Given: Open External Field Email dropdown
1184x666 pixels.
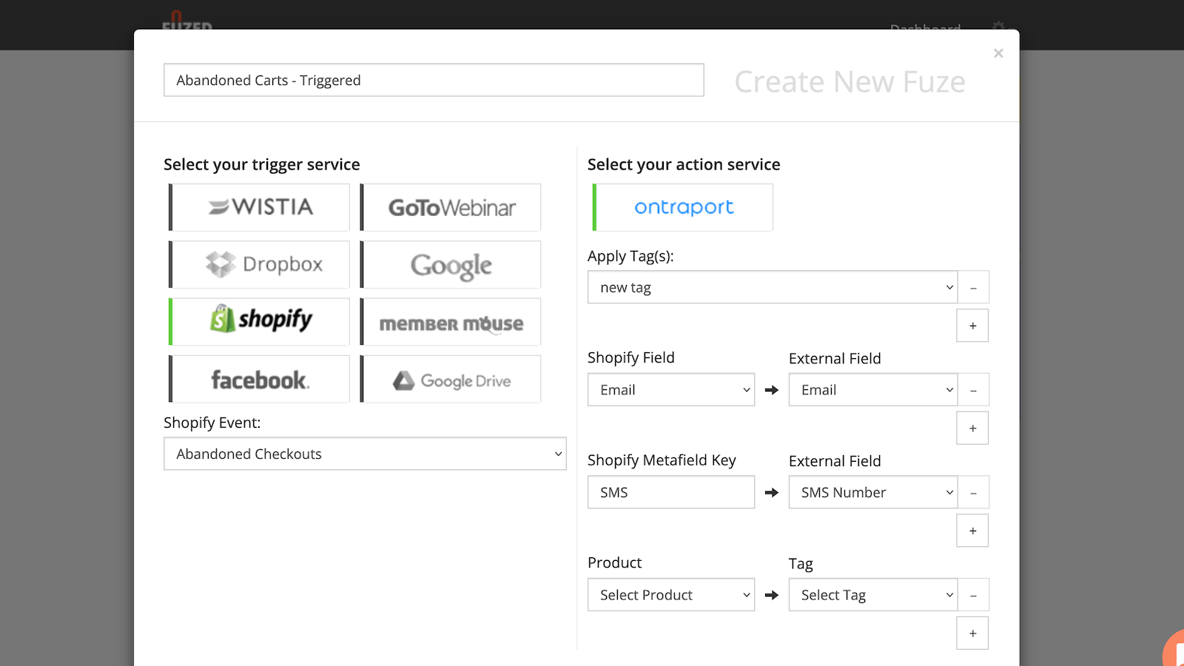Looking at the screenshot, I should click(x=873, y=389).
